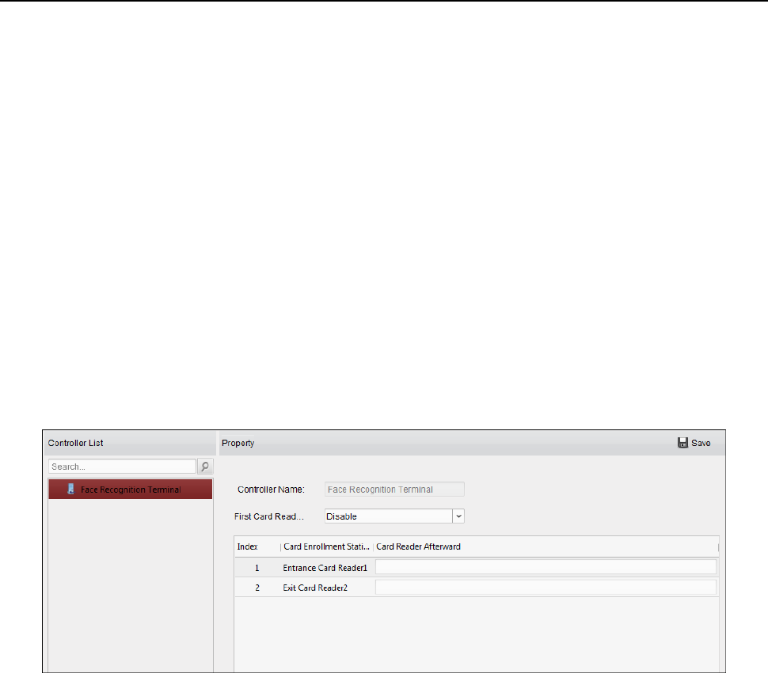
Task: Click the First Card Reader dropdown arrow
Action: coord(458,516)
